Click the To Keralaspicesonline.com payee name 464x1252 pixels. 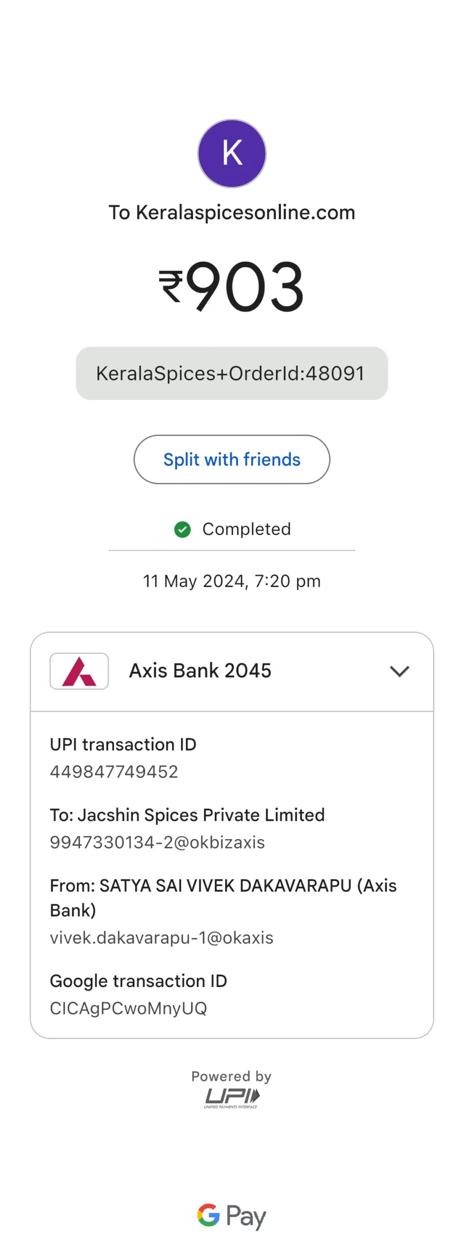tap(232, 213)
